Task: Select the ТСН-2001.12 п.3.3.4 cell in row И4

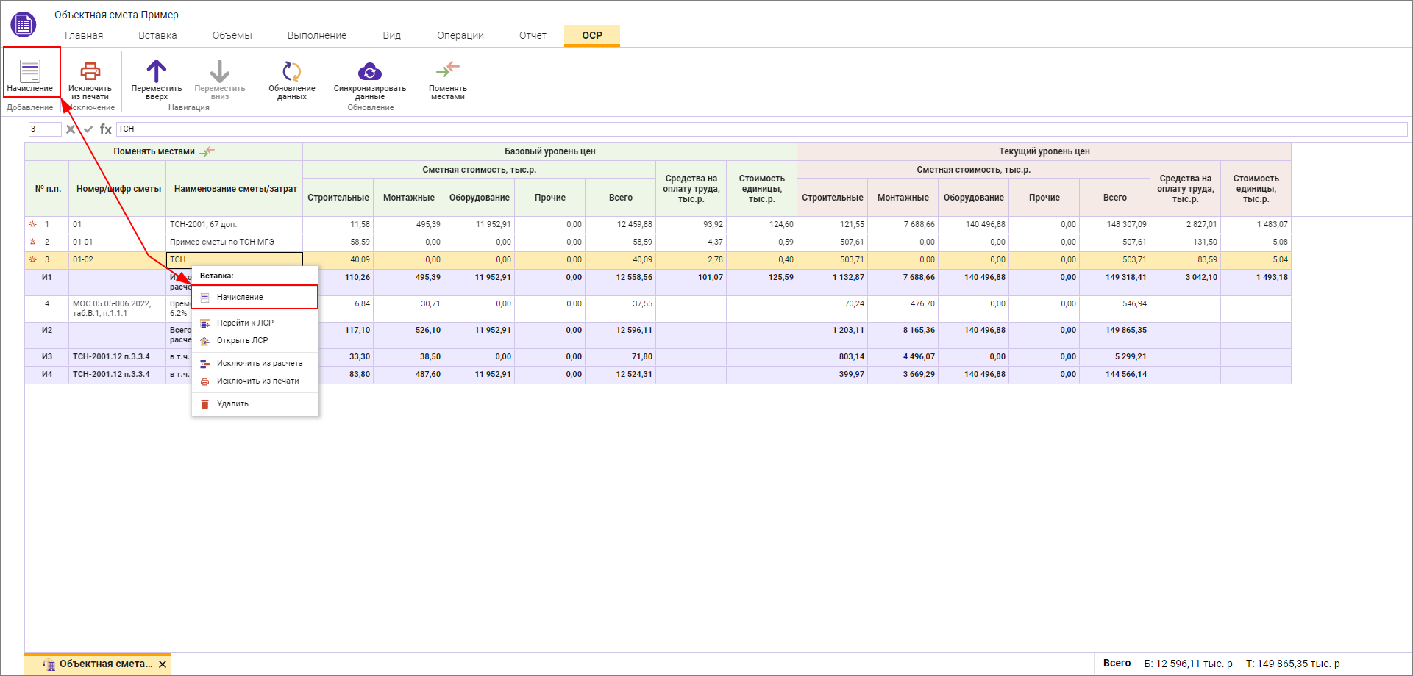Action: (x=117, y=374)
